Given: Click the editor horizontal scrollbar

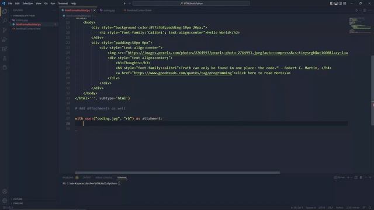Looking at the screenshot, I should [177, 173].
